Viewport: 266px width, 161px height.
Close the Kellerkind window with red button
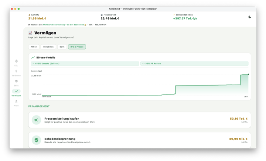tap(12, 9)
